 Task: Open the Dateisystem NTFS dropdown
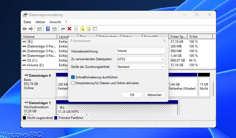point(140,59)
